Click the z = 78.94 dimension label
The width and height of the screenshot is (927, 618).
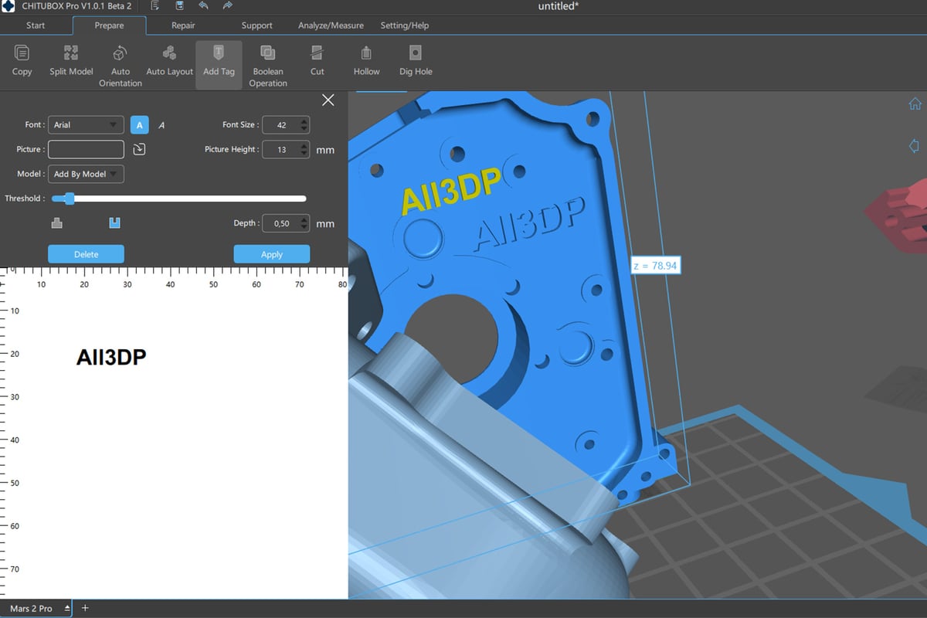tap(655, 265)
